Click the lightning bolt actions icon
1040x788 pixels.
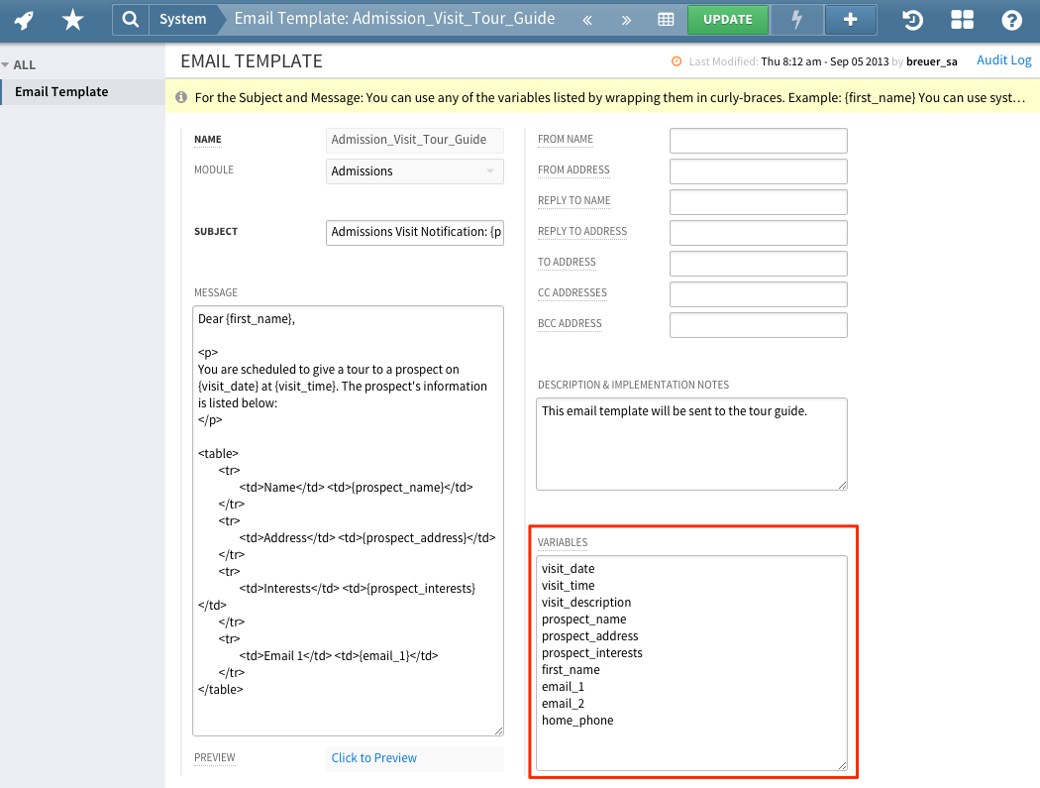(796, 19)
